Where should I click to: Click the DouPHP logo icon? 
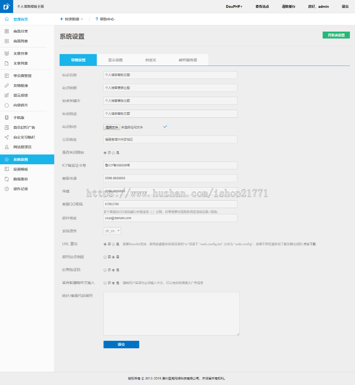pyautogui.click(x=7, y=6)
